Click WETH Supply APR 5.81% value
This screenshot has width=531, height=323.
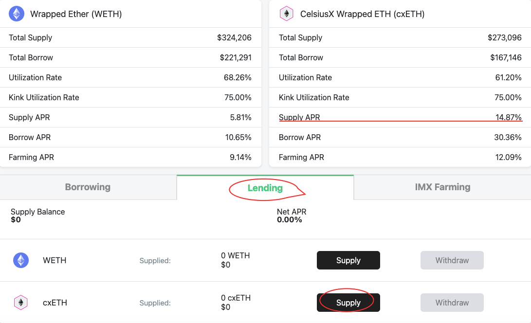pos(238,117)
